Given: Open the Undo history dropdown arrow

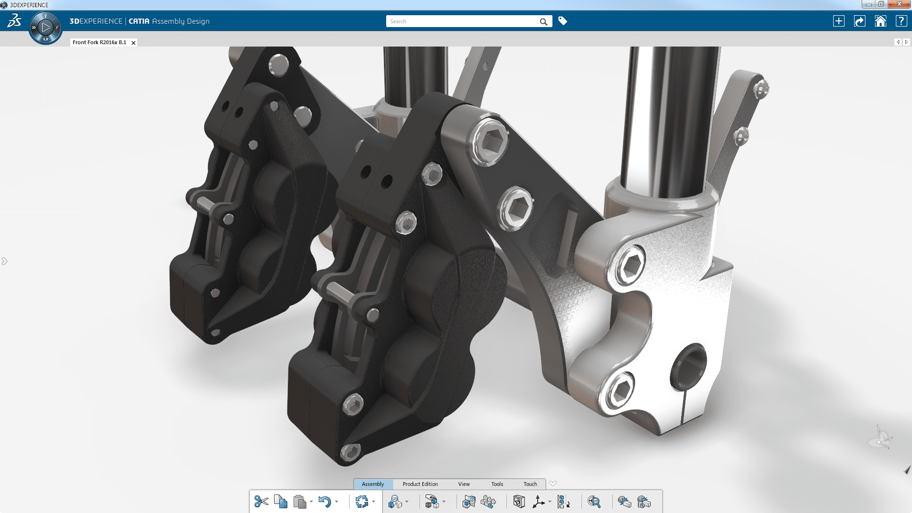Looking at the screenshot, I should pos(336,502).
